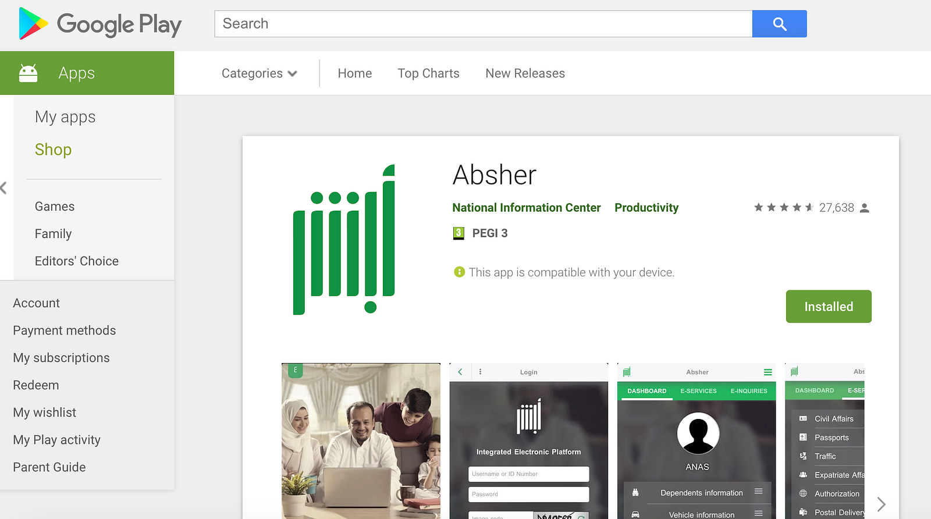Screen dimensions: 931x519
Task: Click the PEGI 3 rating badge
Action: 459,233
